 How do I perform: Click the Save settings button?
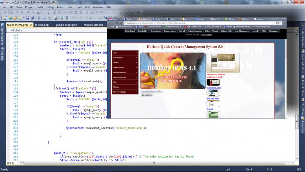[x=147, y=95]
